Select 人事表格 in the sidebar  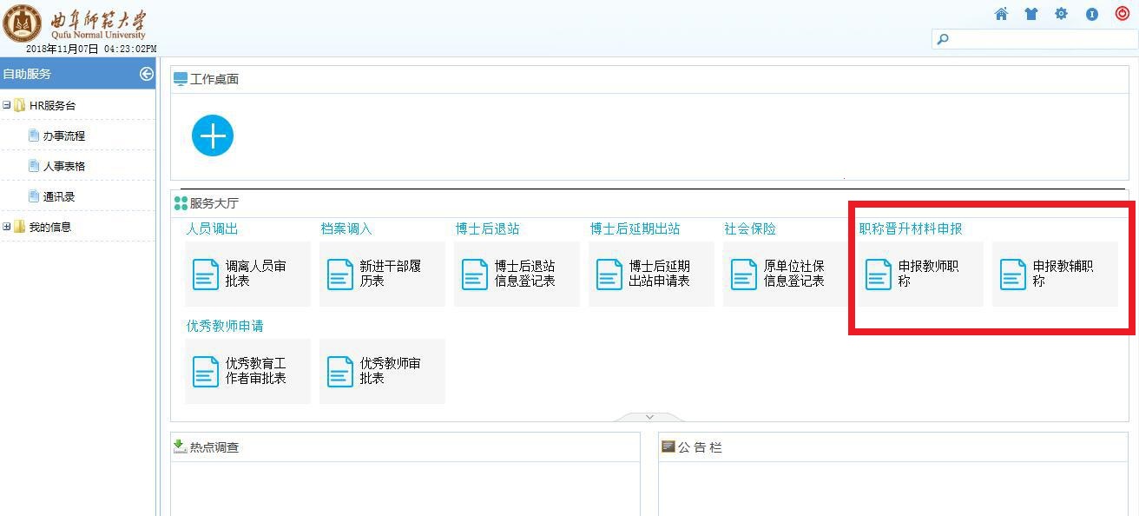pyautogui.click(x=63, y=166)
